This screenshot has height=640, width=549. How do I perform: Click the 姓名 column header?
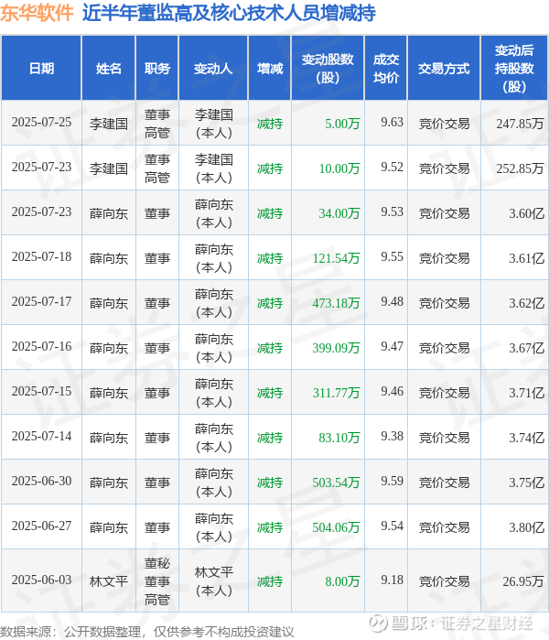(x=109, y=68)
